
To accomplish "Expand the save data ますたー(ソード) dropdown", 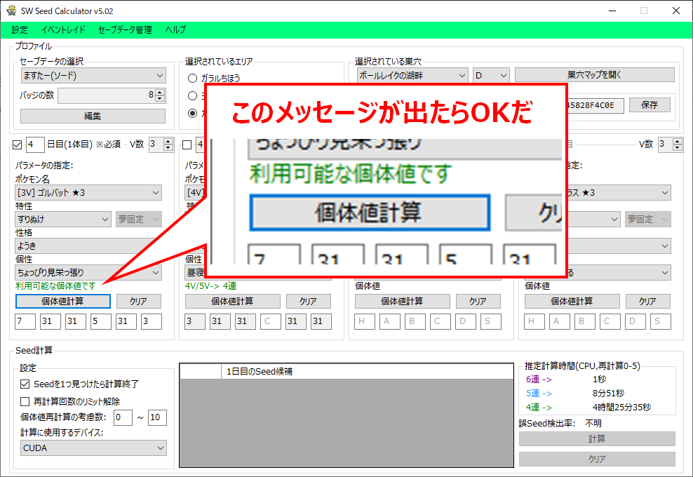I will [x=93, y=76].
